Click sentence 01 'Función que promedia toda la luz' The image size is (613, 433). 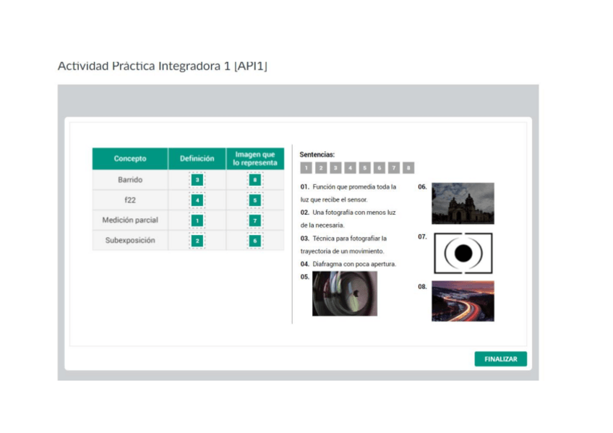[x=348, y=193]
